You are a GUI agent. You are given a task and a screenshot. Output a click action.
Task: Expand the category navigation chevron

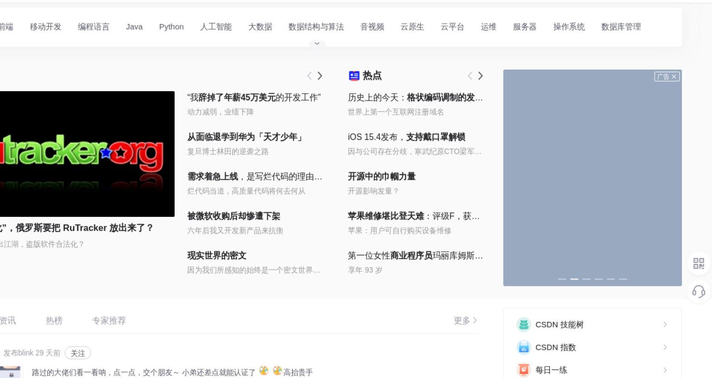[317, 44]
